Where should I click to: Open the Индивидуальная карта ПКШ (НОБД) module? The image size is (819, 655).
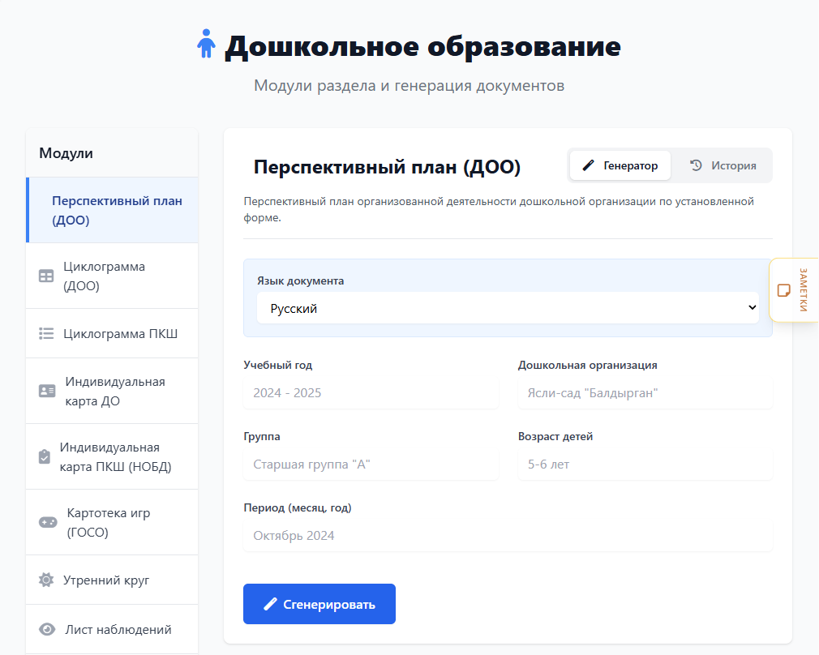coord(112,456)
